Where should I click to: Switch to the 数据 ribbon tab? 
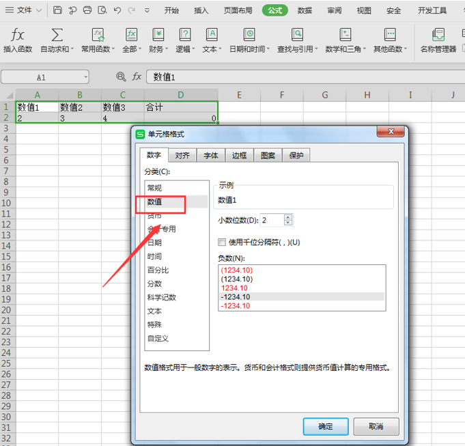coord(305,10)
